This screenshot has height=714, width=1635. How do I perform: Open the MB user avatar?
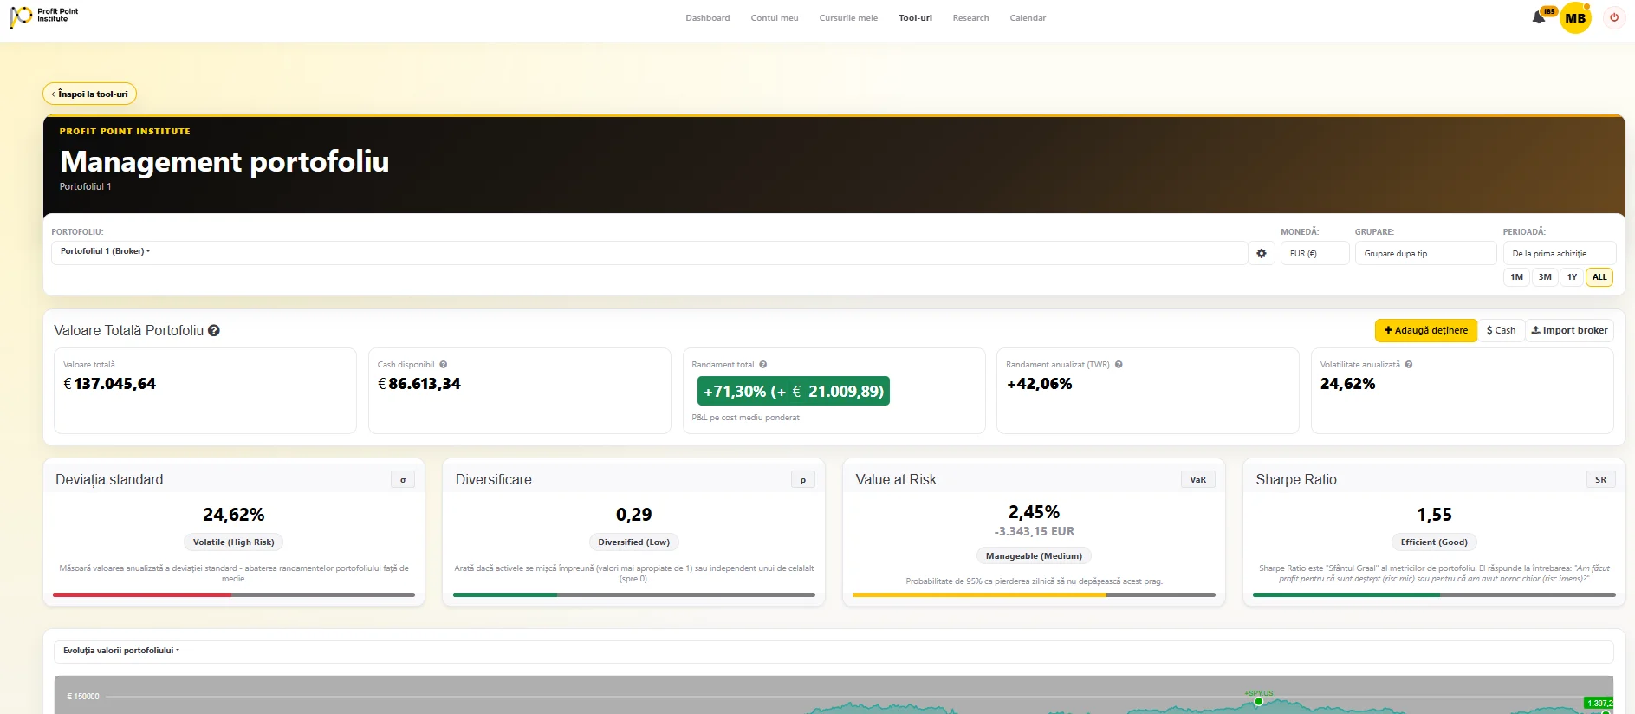1575,18
